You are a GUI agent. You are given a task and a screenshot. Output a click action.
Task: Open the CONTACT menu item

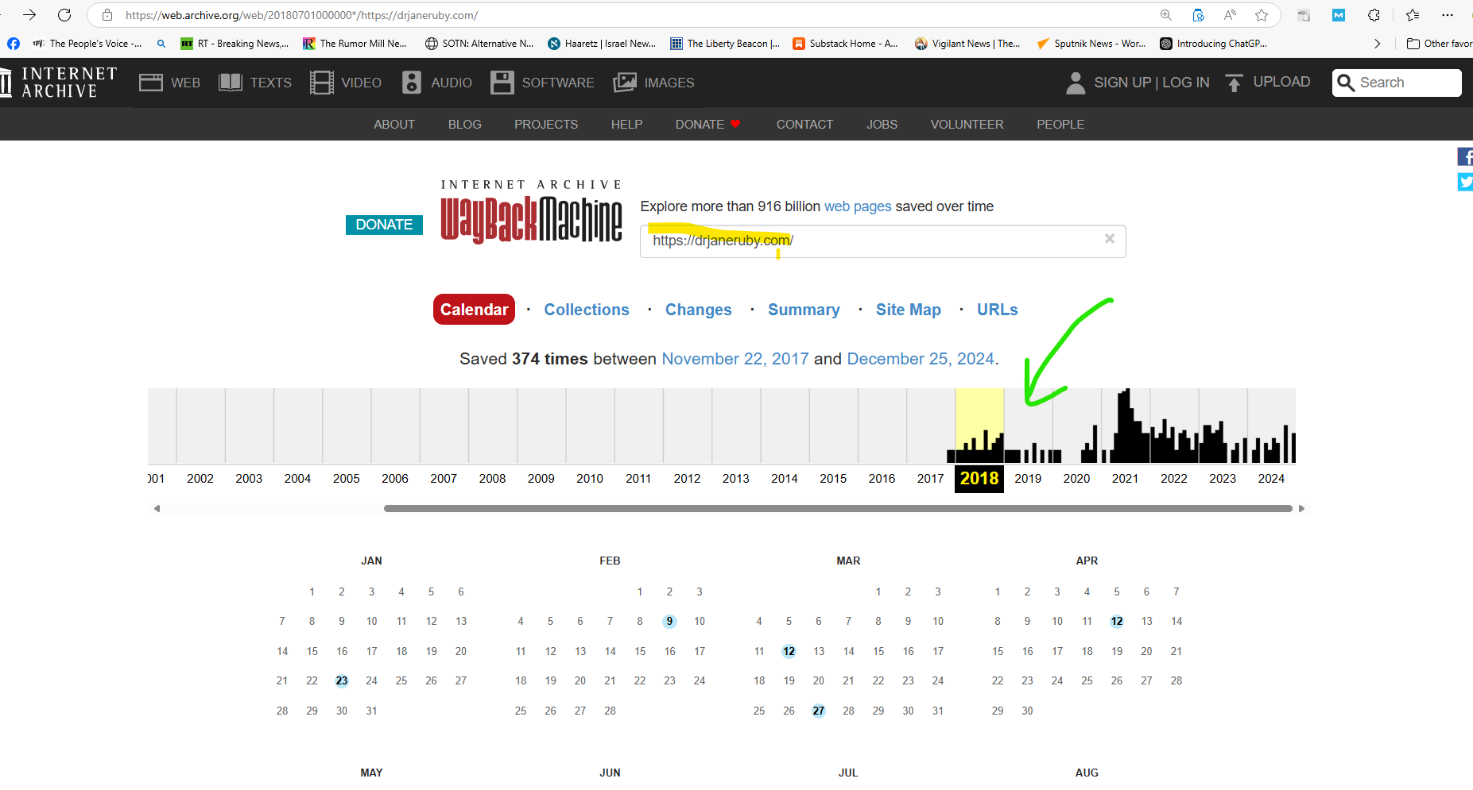pyautogui.click(x=804, y=125)
